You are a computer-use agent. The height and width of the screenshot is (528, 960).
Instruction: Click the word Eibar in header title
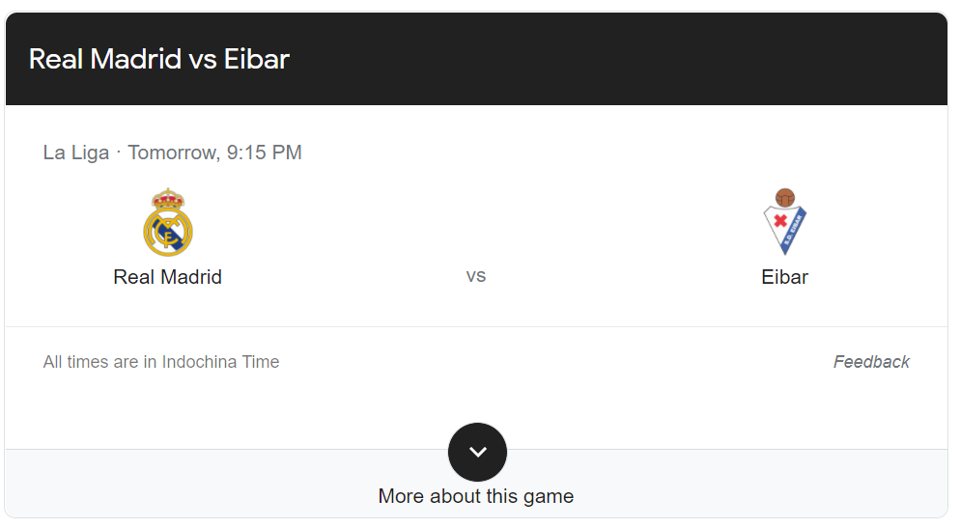(x=257, y=59)
